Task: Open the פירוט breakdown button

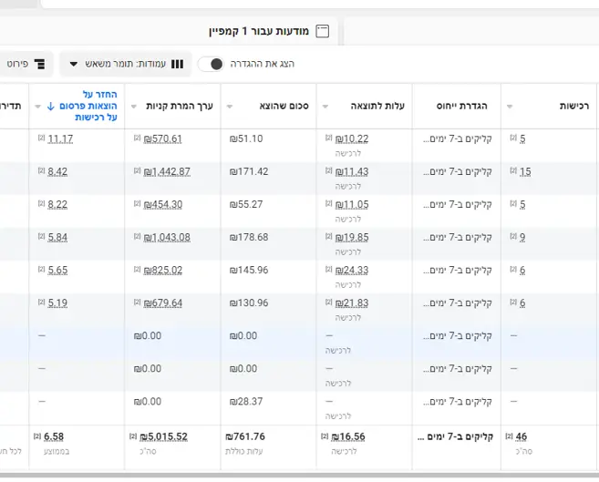Action: [x=26, y=64]
